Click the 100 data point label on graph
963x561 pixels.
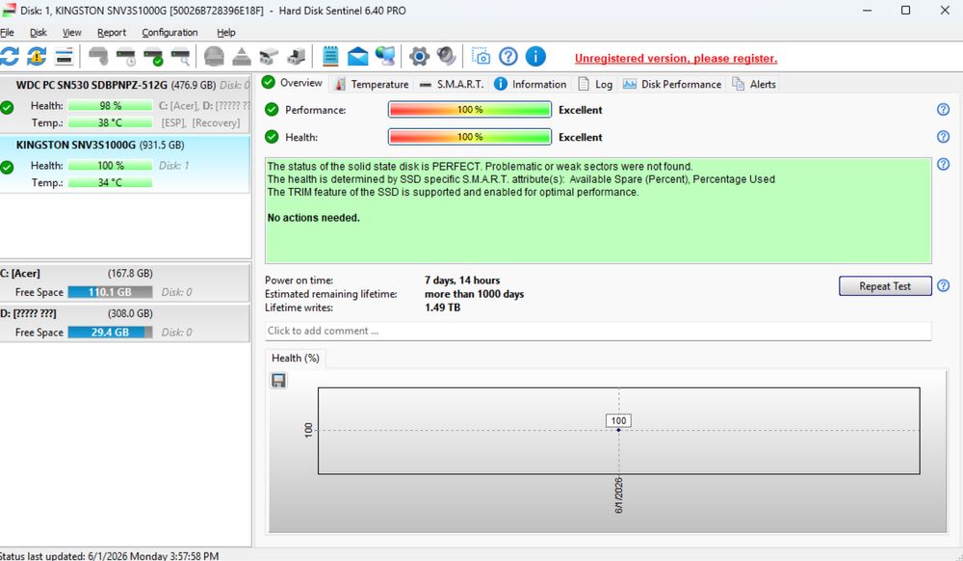pyautogui.click(x=618, y=421)
